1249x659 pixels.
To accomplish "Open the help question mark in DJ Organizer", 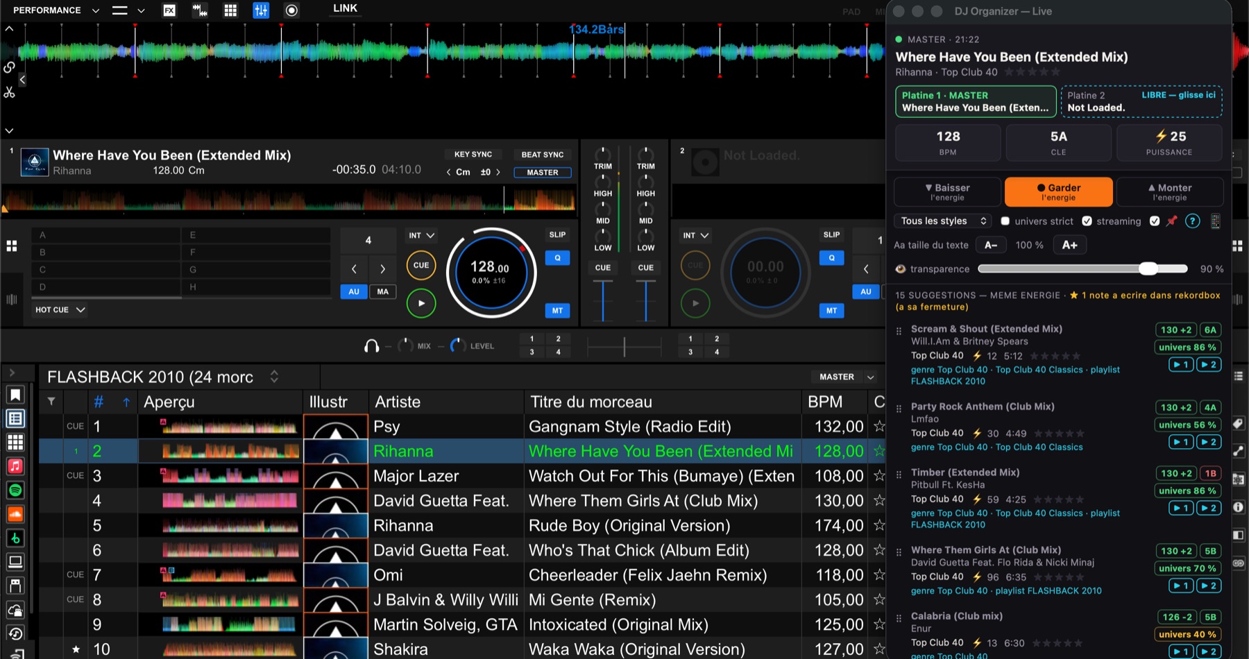I will pyautogui.click(x=1192, y=221).
